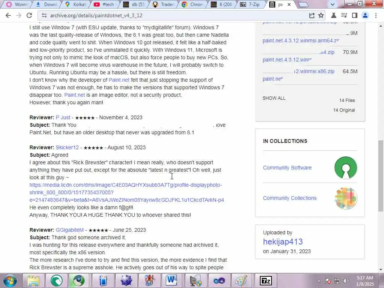The image size is (384, 288).
Task: Download the winmsi.x86.zip file
Action: point(314,72)
